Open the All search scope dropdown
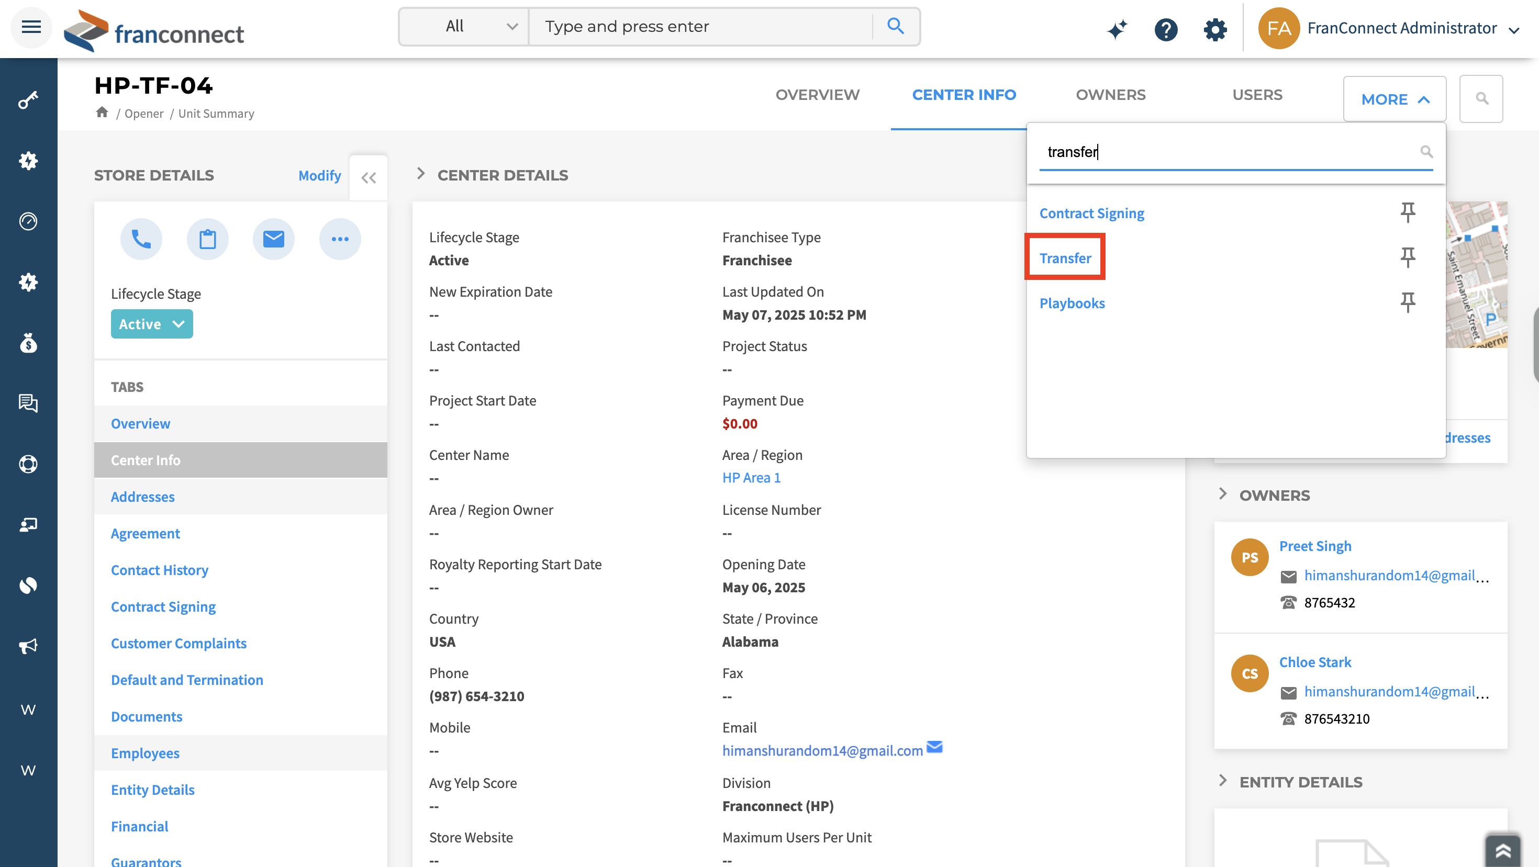 pos(464,26)
